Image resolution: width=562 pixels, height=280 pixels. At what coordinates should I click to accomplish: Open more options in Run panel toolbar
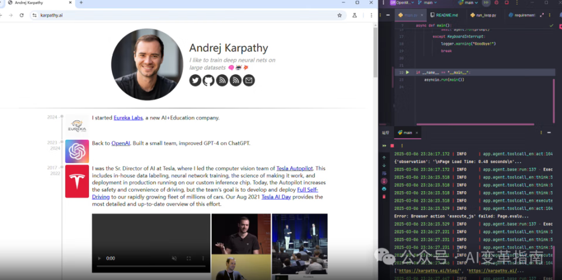point(402,146)
